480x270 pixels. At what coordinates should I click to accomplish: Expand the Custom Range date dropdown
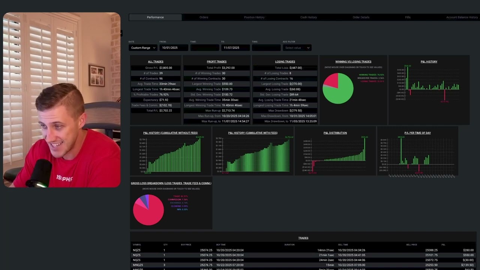point(143,48)
